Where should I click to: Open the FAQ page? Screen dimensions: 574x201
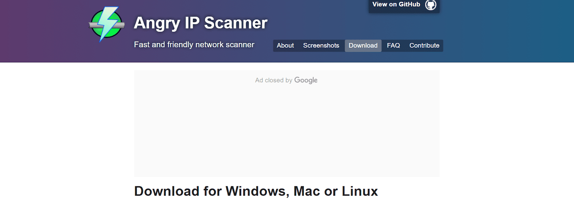pyautogui.click(x=394, y=46)
